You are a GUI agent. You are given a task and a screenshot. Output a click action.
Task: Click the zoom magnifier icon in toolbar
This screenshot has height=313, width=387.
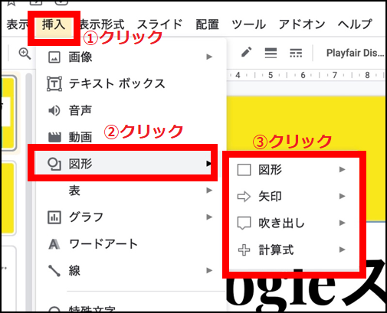point(25,54)
